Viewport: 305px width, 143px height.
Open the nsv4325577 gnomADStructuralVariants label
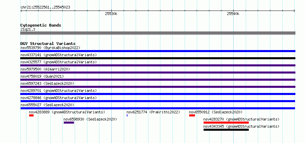59,62
